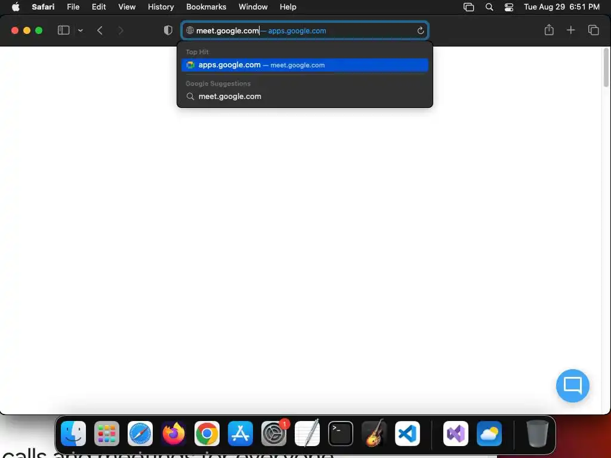Click the page vertical scrollbar

606,67
